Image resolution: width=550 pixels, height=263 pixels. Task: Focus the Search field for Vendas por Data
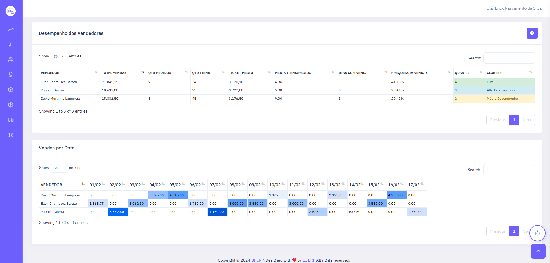[x=509, y=170]
